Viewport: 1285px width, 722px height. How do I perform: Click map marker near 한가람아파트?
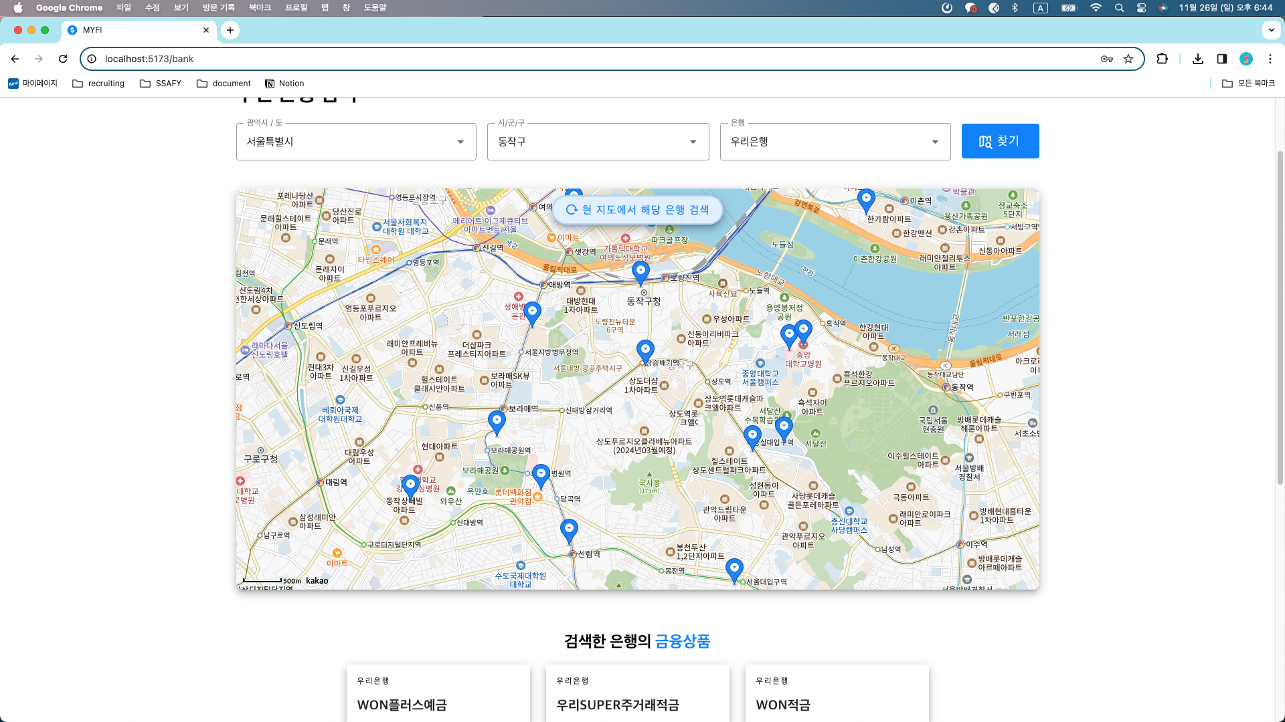(866, 198)
